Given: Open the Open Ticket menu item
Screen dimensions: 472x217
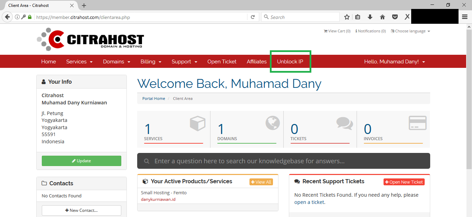Looking at the screenshot, I should point(222,62).
